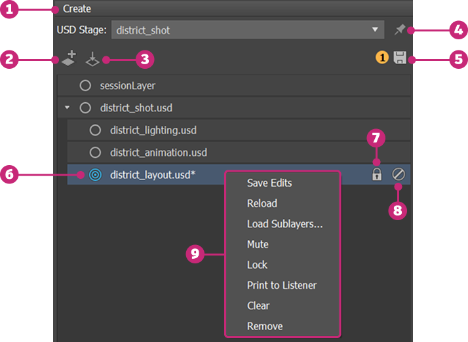Set sessionLayer as the target layer
Screen dimensions: 468x342
click(85, 85)
